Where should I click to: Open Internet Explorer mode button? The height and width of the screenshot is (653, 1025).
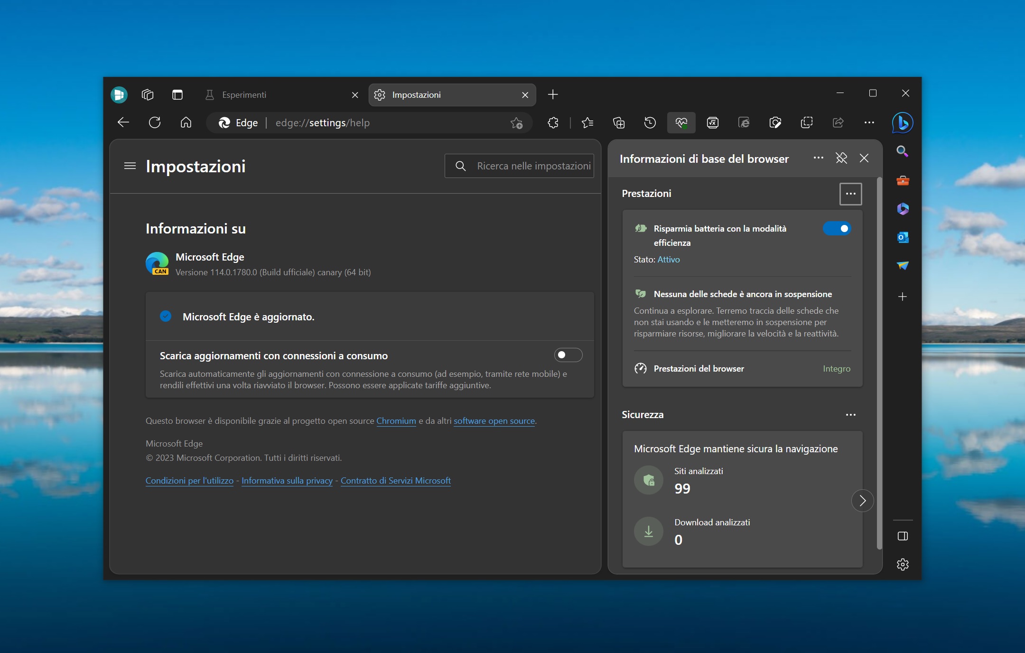pyautogui.click(x=744, y=123)
